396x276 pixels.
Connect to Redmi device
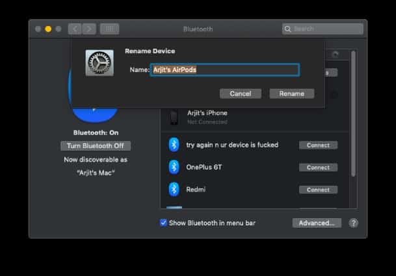[x=318, y=190]
